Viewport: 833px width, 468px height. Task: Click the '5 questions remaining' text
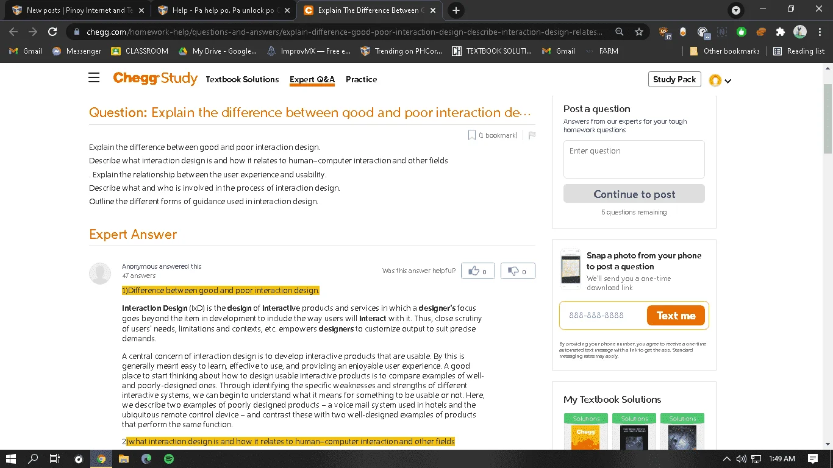(x=634, y=212)
